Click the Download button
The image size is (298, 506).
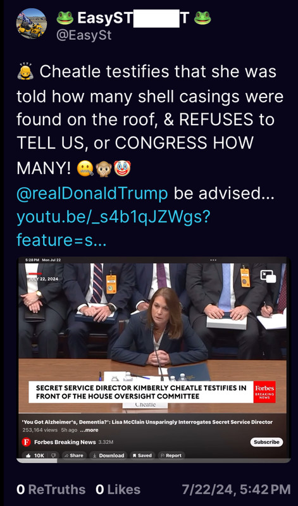(x=108, y=455)
